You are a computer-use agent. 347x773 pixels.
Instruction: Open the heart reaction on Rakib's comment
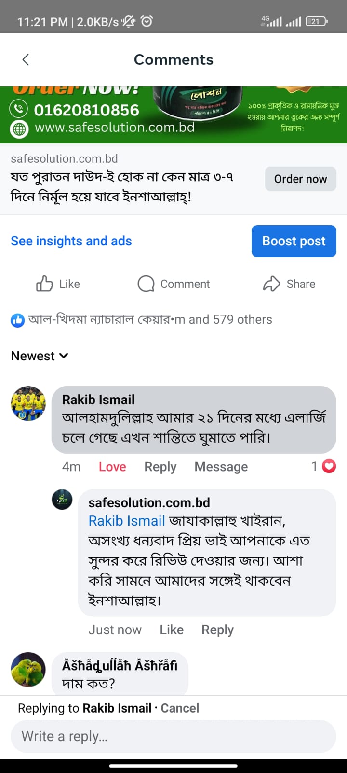pos(329,466)
